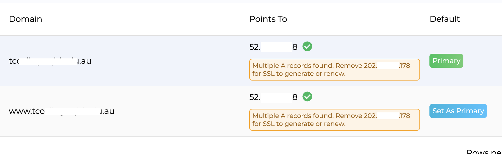The height and width of the screenshot is (154, 502).
Task: Click the green check icon beside the first row's IP
Action: 307,46
